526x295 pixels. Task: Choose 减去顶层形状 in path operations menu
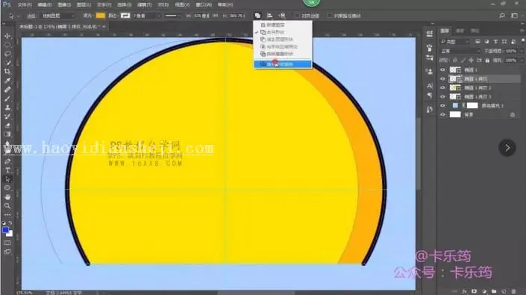point(283,40)
